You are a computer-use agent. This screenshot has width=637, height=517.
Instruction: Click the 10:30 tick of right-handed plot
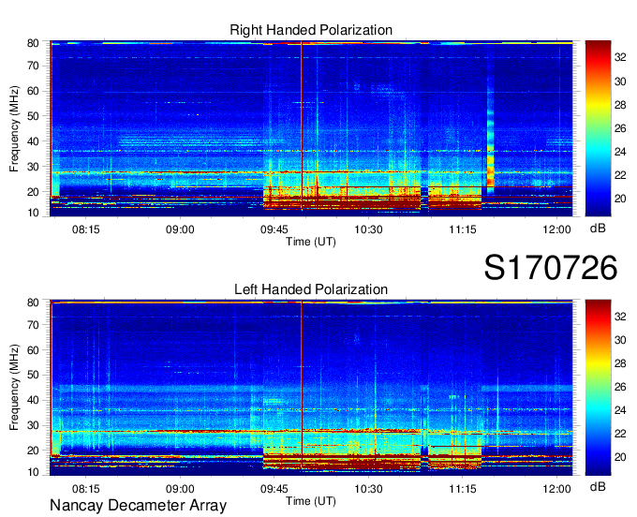[x=368, y=229]
